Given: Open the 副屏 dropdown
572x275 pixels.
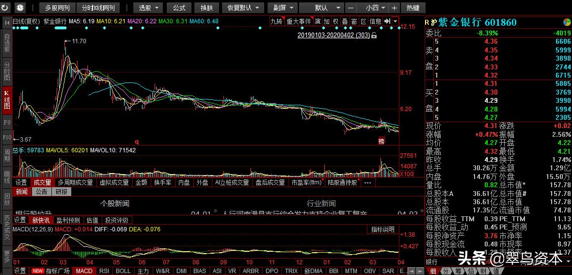Looking at the screenshot, I should click(282, 8).
